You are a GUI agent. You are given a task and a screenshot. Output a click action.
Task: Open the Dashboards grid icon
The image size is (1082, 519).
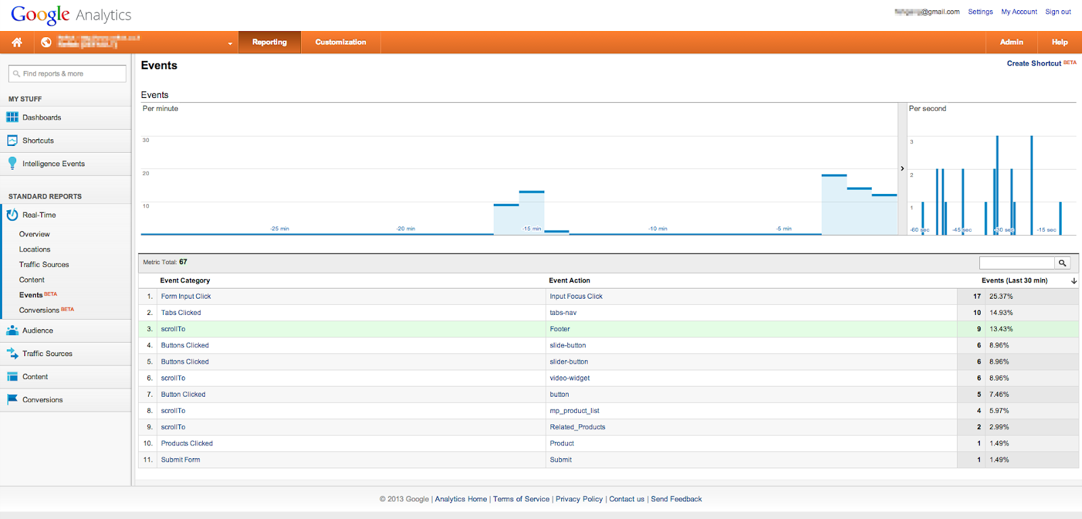(x=12, y=117)
